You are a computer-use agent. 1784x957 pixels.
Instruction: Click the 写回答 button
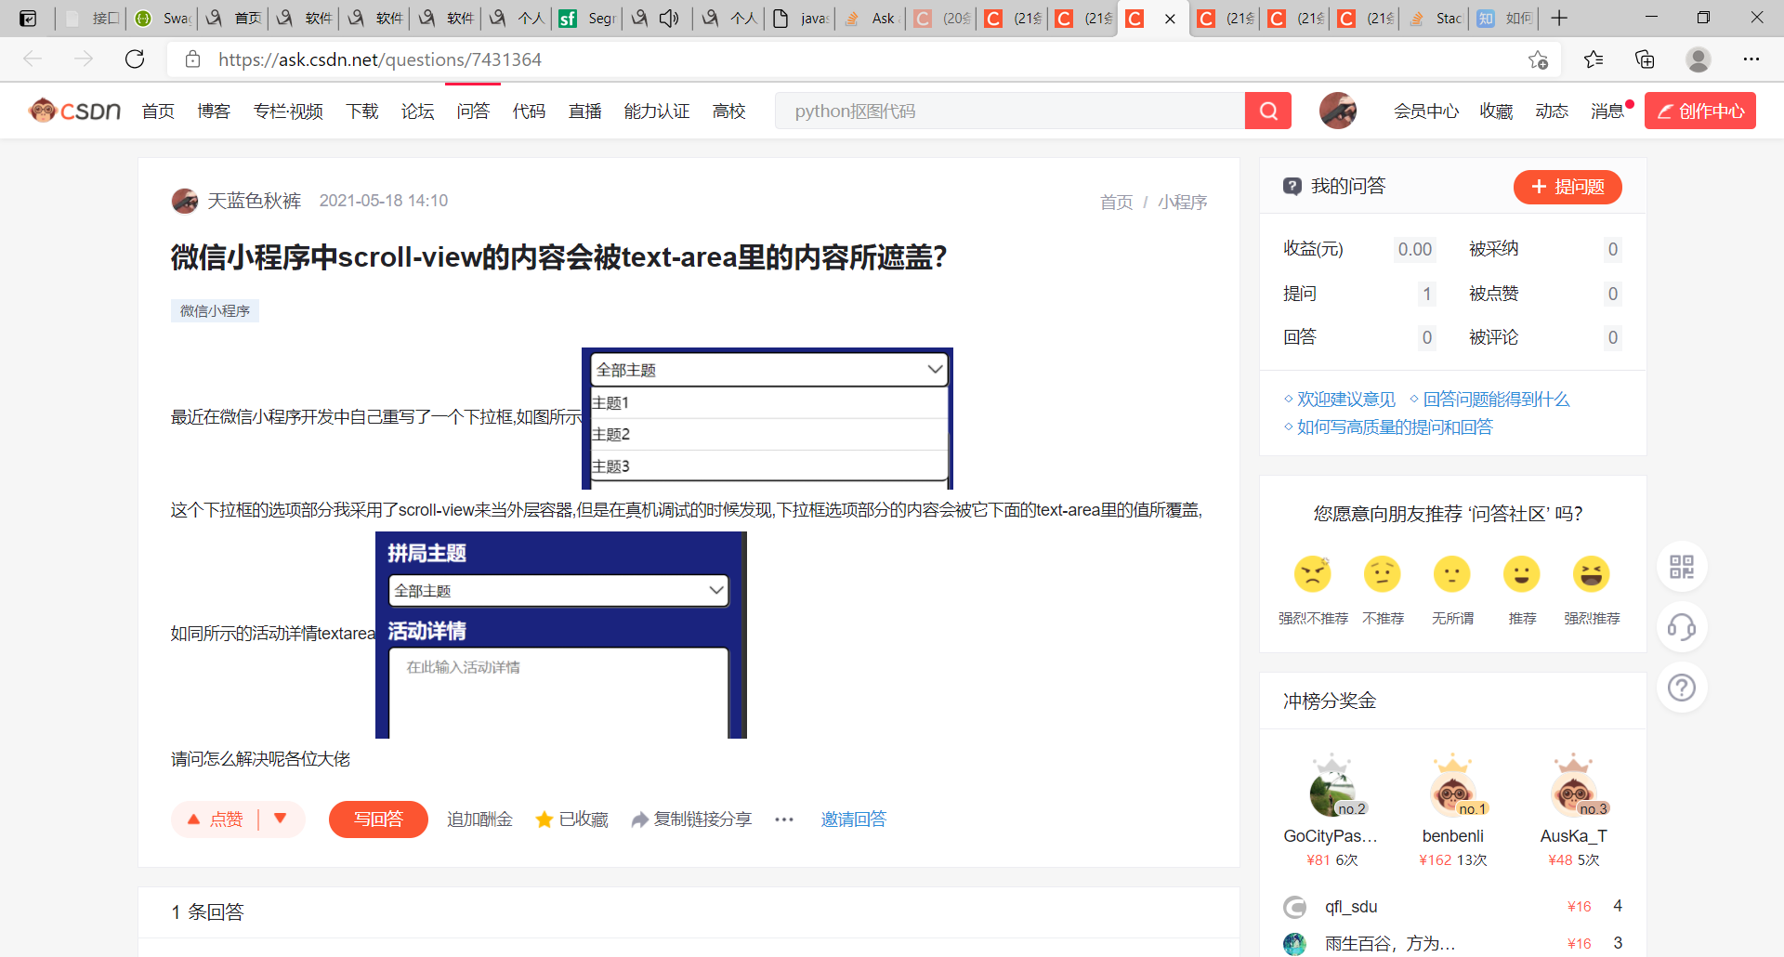378,819
